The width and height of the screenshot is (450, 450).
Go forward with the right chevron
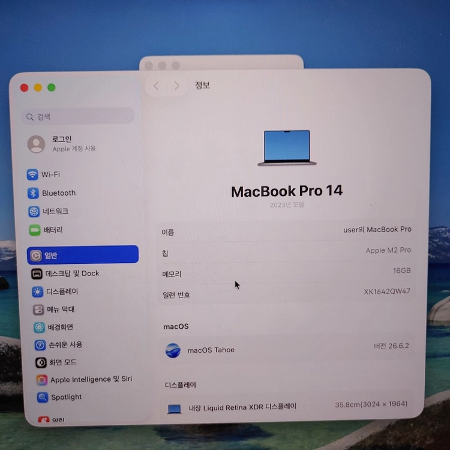tap(177, 86)
